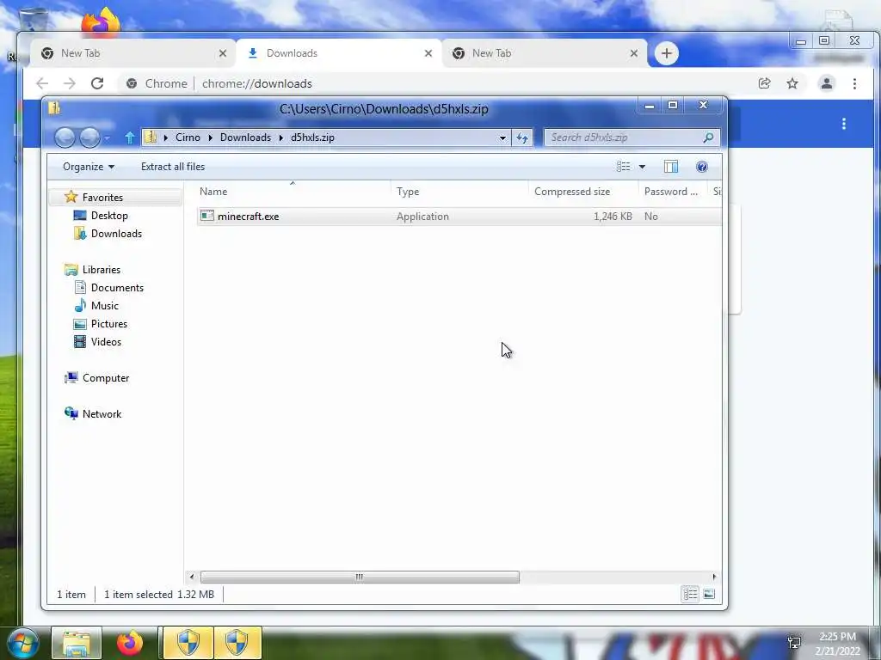Open the Organize dropdown menu
The width and height of the screenshot is (881, 660).
point(89,167)
